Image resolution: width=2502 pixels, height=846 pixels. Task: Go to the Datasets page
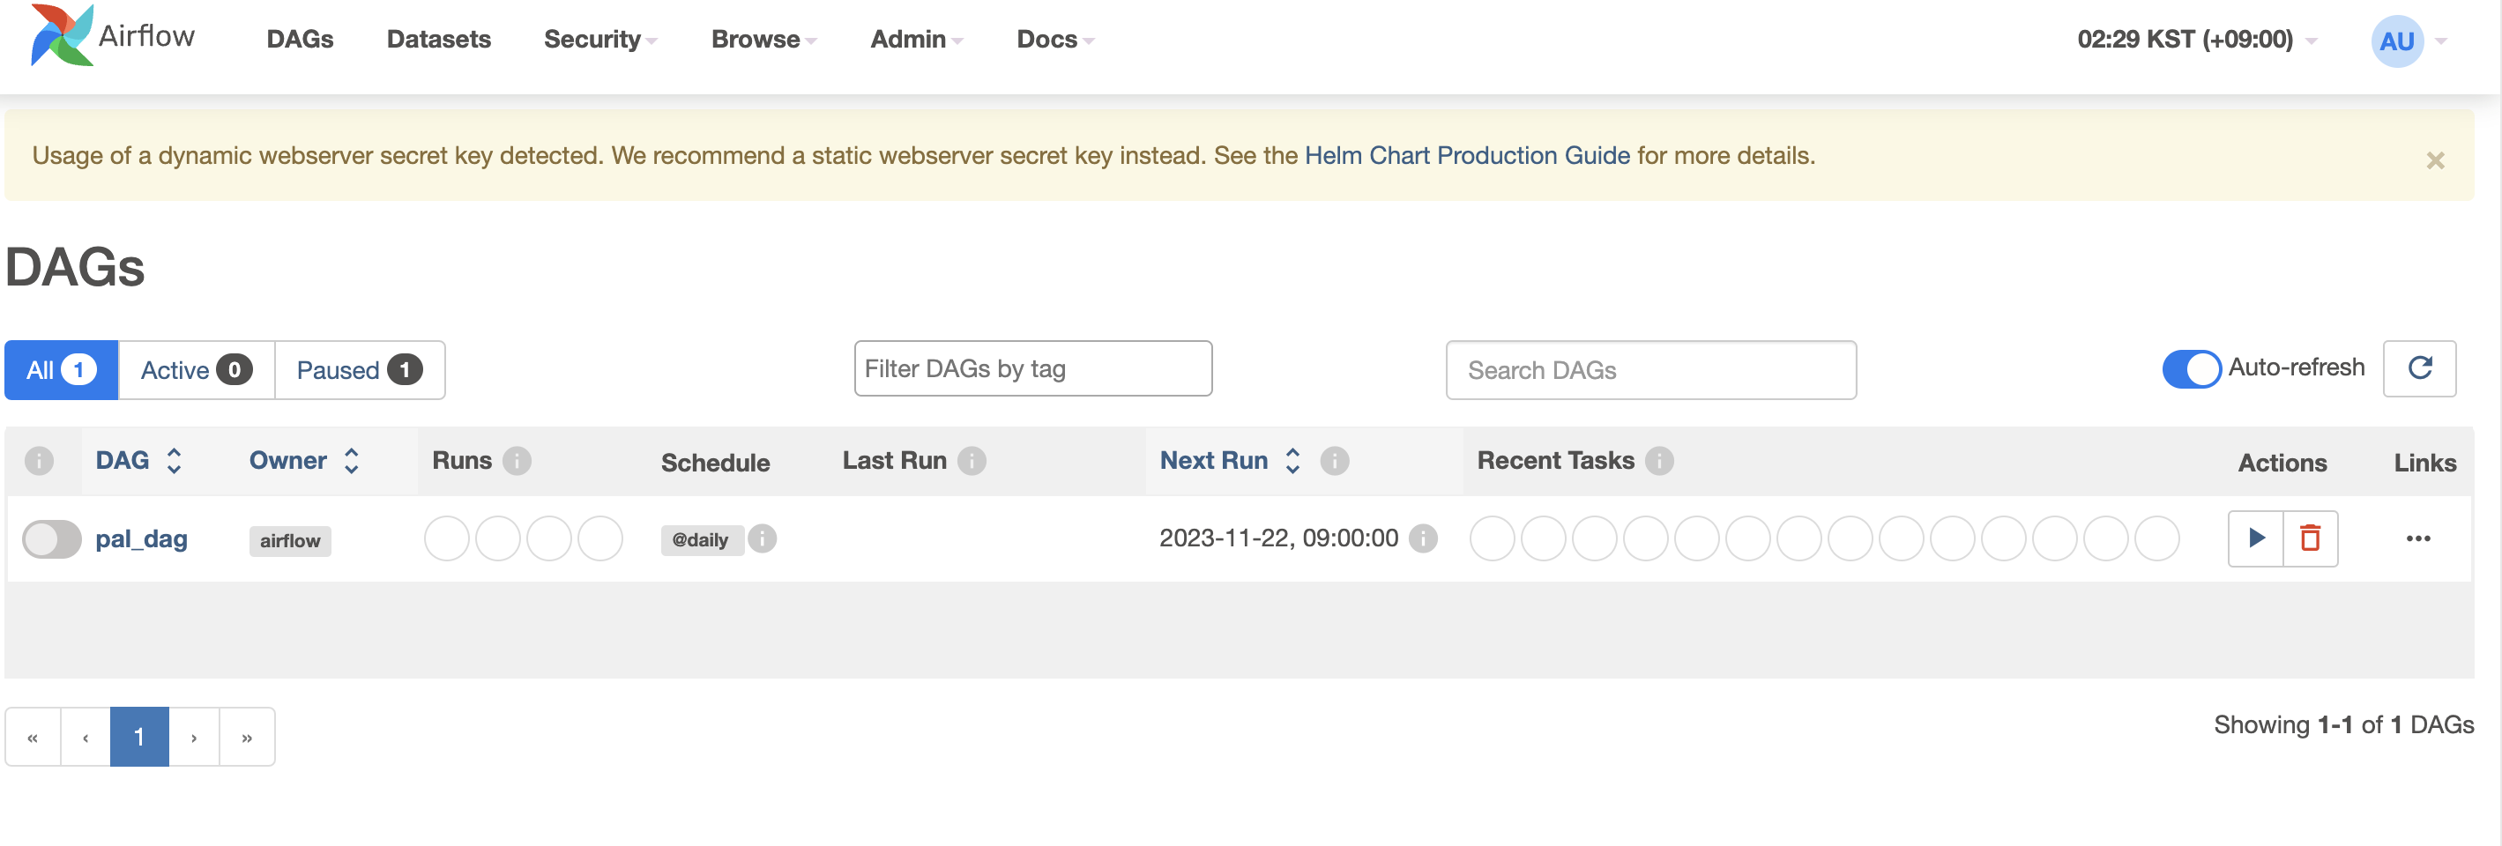point(438,40)
